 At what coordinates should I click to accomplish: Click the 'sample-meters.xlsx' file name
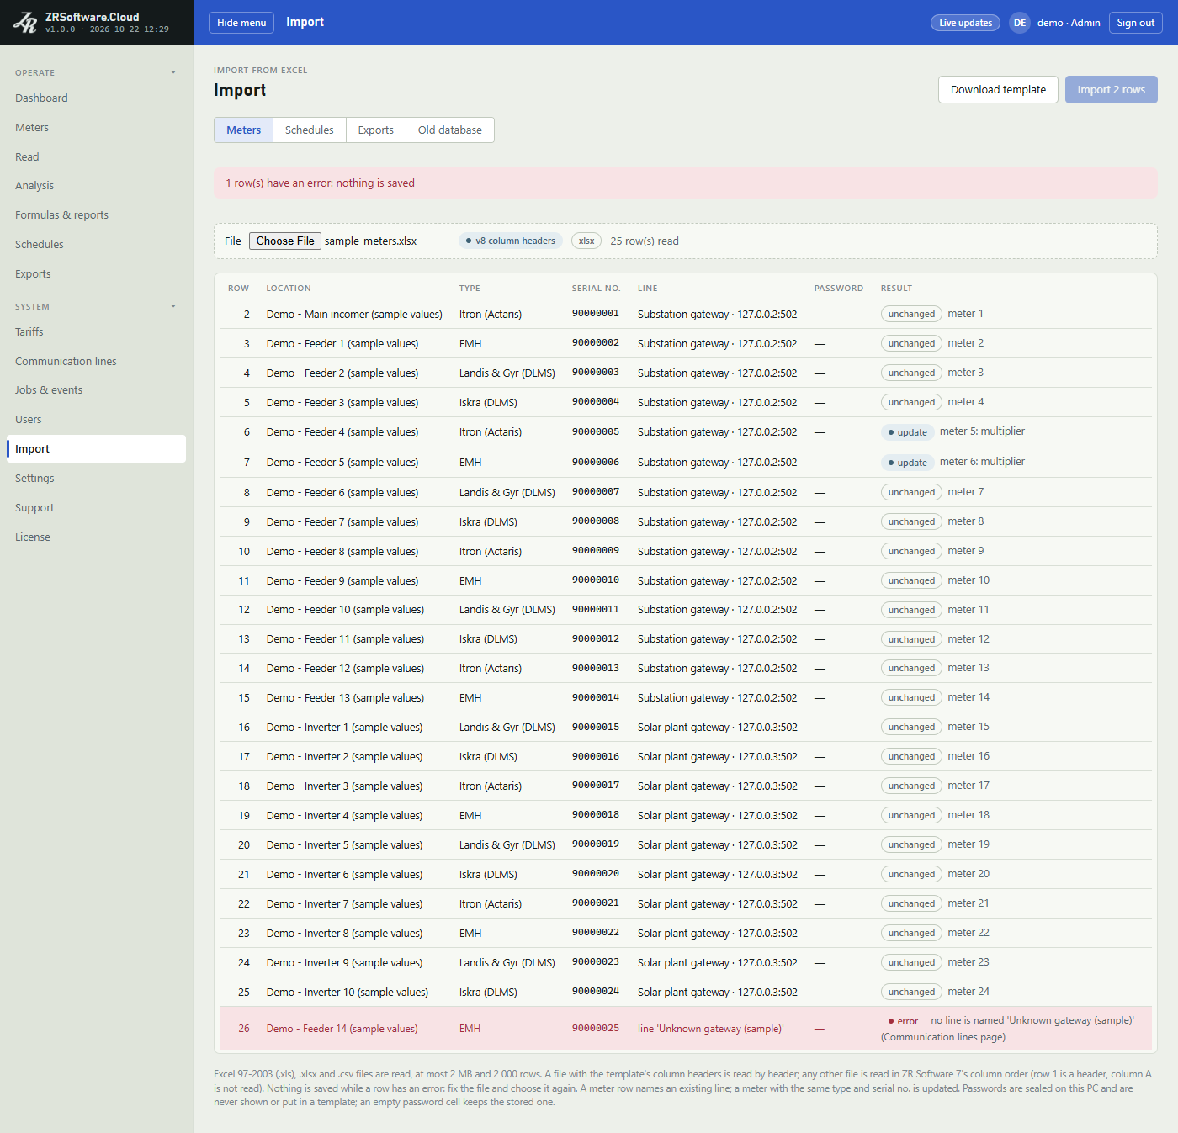point(371,241)
